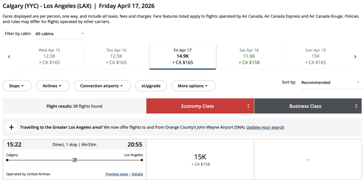364x182 pixels.
Task: Toggle the eUpgrade filter button
Action: [x=151, y=86]
